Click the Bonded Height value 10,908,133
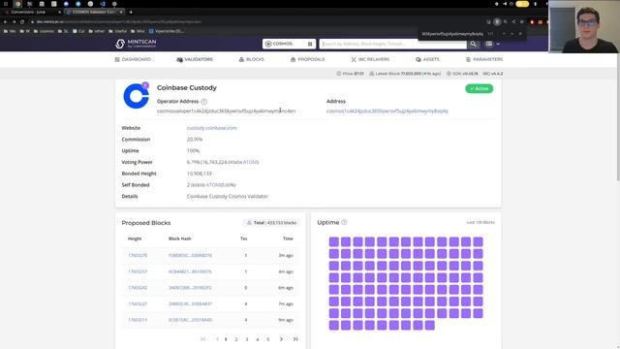The image size is (620, 349). point(200,174)
